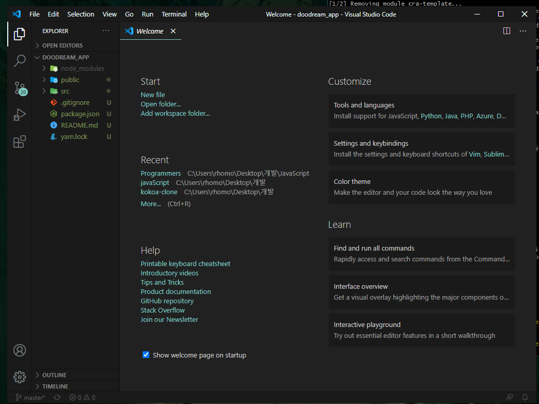539x404 pixels.
Task: Open the Run menu
Action: 147,14
